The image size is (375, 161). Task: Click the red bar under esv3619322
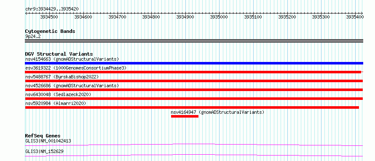[193, 72]
